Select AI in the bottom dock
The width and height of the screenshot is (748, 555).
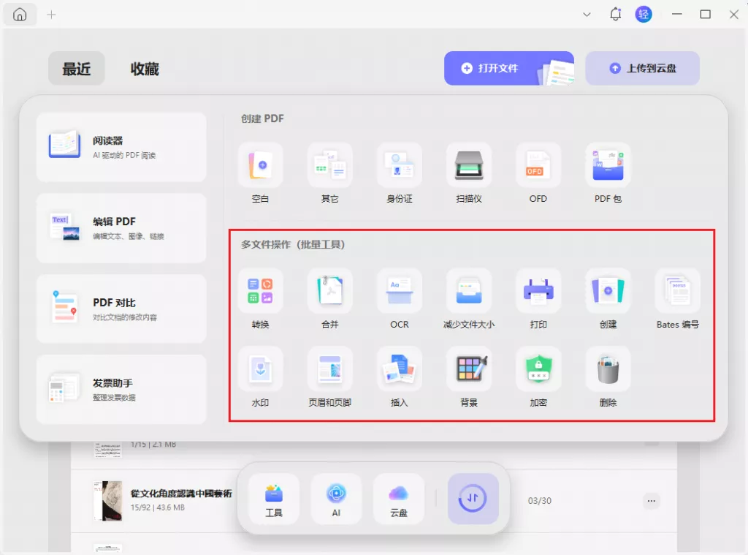(x=336, y=499)
